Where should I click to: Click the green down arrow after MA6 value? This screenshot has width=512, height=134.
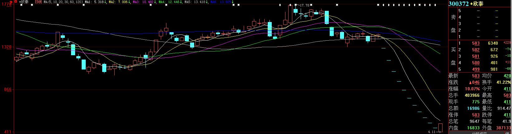tap(233, 2)
